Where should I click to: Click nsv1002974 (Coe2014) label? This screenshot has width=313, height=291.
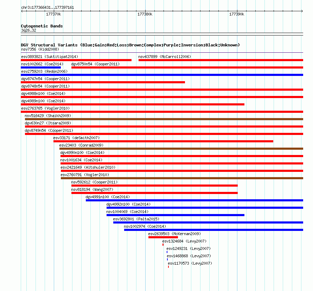click(x=145, y=226)
